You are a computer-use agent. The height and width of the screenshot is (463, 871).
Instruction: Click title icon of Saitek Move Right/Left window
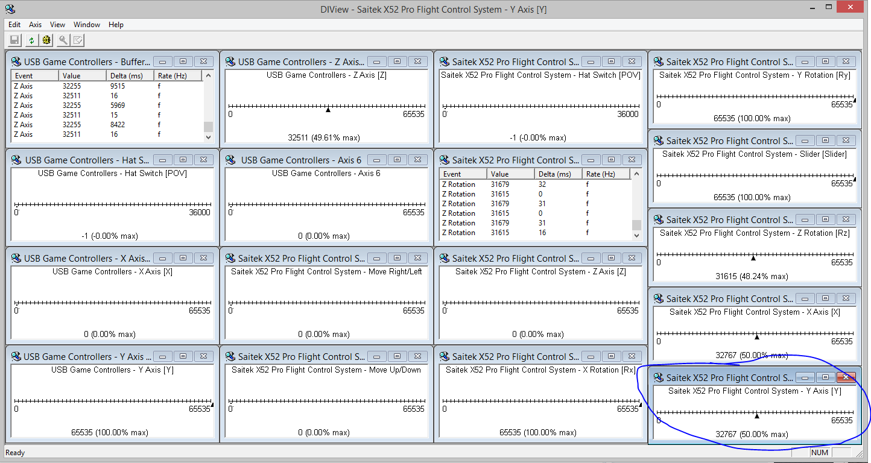pyautogui.click(x=230, y=258)
